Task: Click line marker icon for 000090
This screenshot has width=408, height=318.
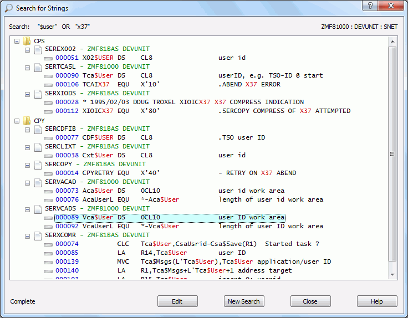Action: pyautogui.click(x=48, y=76)
